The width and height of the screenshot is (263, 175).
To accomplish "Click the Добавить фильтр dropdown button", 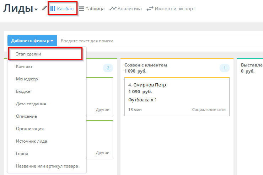I will point(32,41).
